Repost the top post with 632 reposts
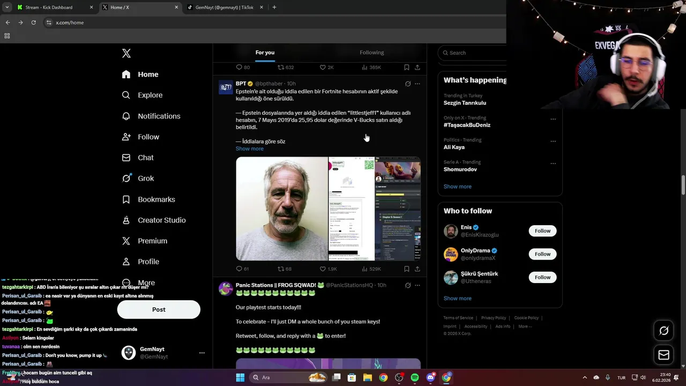 tap(286, 67)
